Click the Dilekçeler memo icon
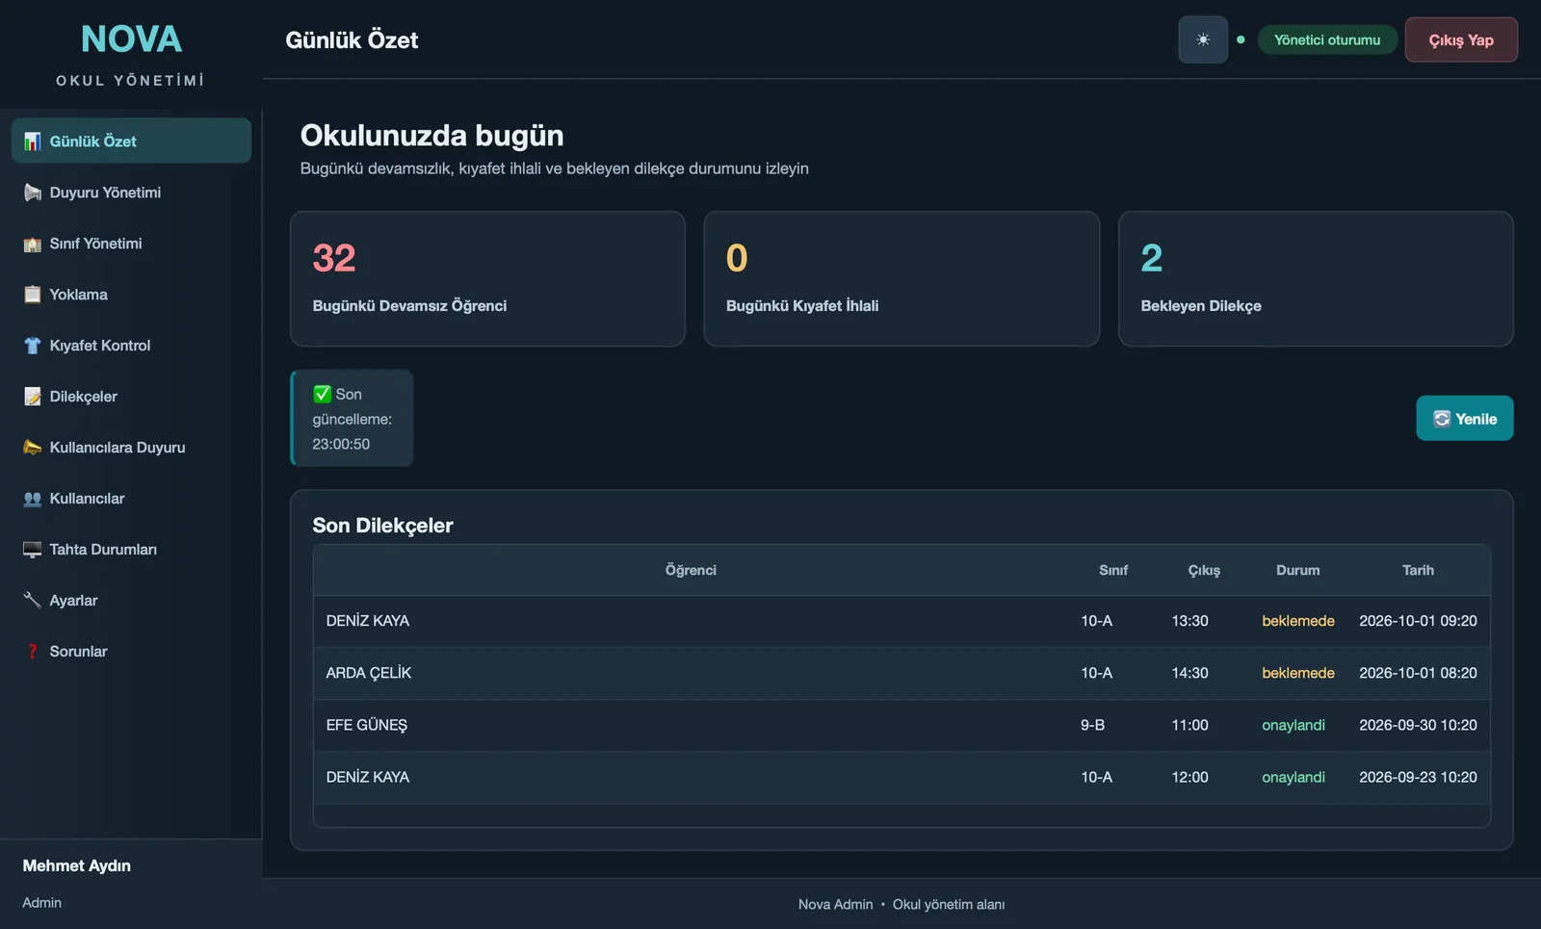This screenshot has width=1541, height=929. click(32, 397)
